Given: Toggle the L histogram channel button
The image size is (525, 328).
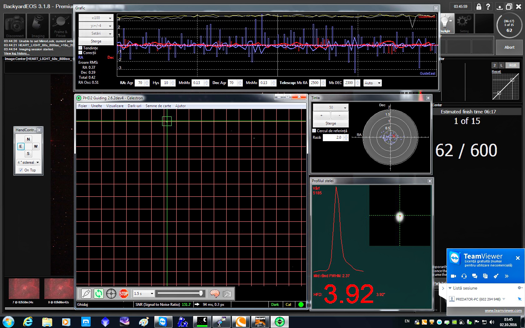Looking at the screenshot, I should point(501,65).
